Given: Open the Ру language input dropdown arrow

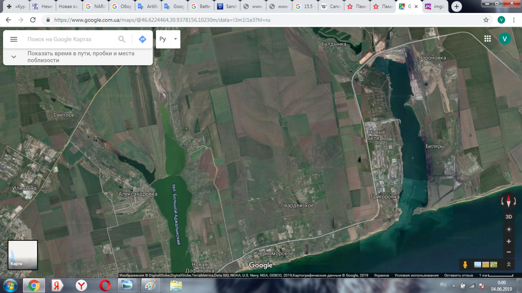Looking at the screenshot, I should pyautogui.click(x=175, y=39).
